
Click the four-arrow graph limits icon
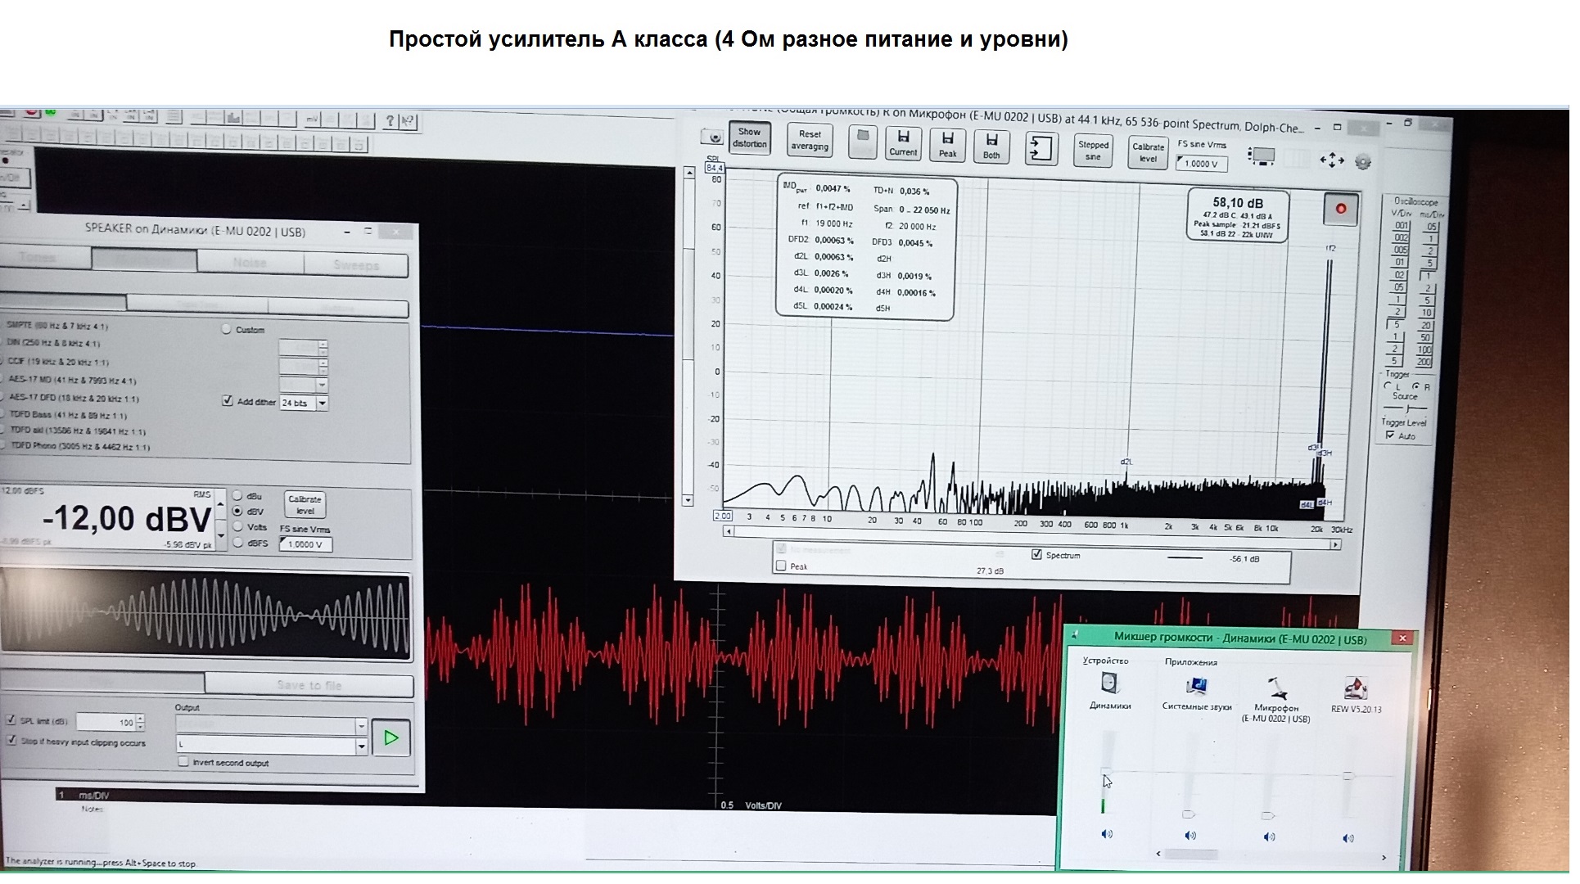click(x=1332, y=160)
